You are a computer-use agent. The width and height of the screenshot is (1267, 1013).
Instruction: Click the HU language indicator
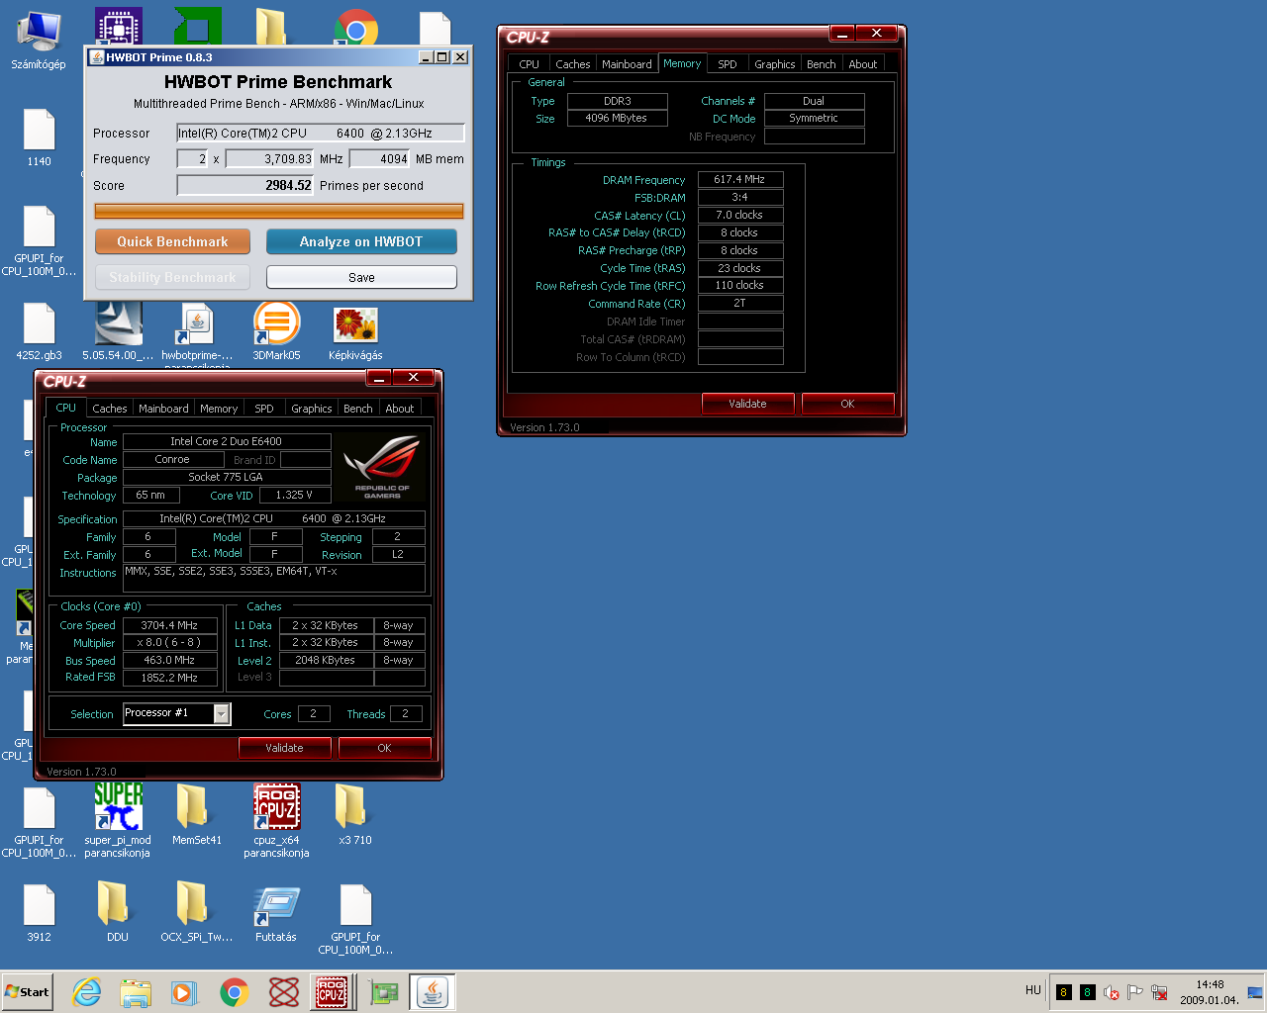[1032, 990]
